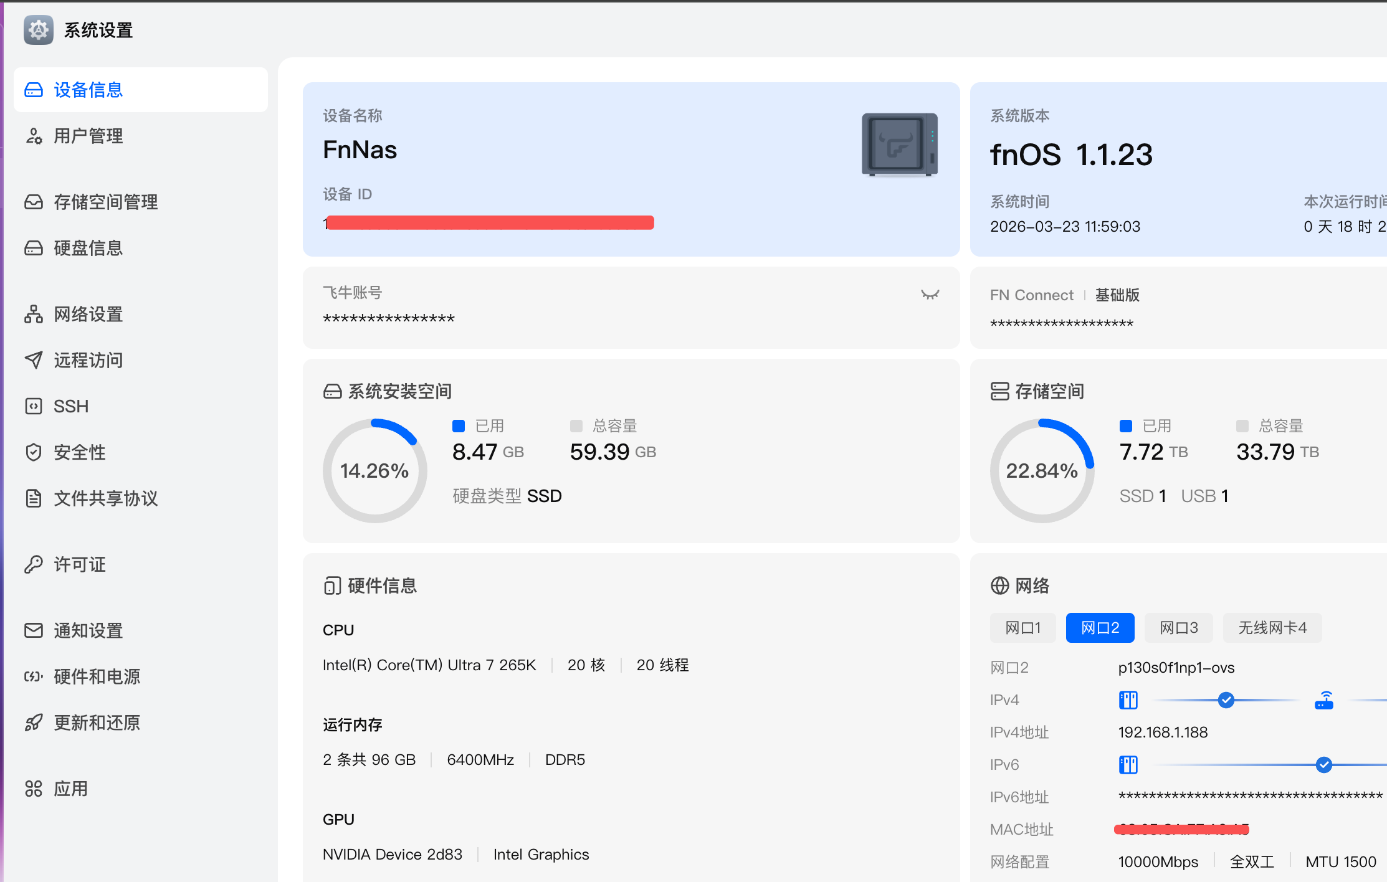Open the SSH terminal icon
The image size is (1387, 882).
pyautogui.click(x=34, y=406)
